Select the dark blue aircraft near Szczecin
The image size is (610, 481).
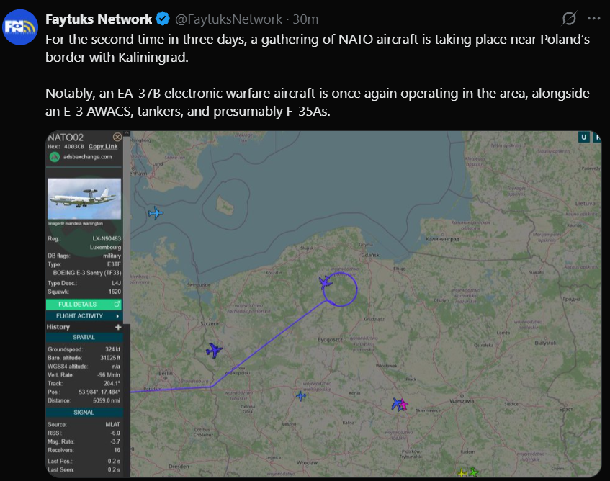(214, 351)
